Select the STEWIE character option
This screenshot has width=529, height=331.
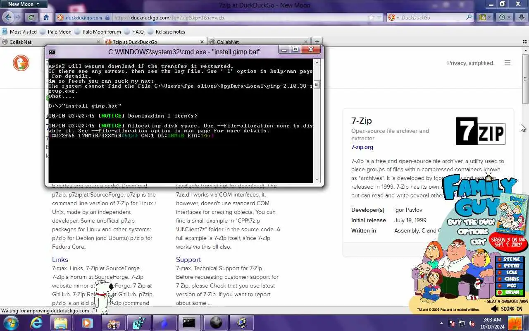510,259
